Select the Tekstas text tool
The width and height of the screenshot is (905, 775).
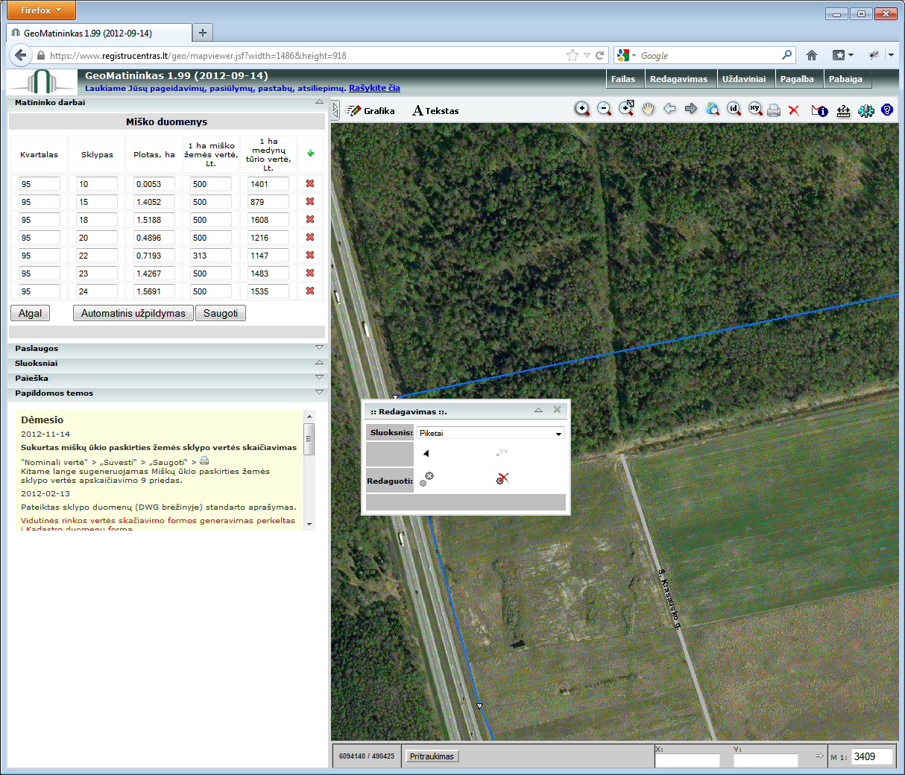435,110
